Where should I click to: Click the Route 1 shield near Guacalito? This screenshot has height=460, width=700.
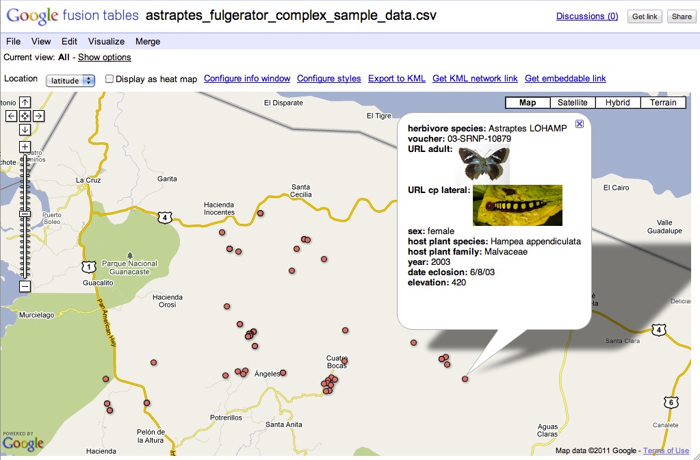pos(89,267)
